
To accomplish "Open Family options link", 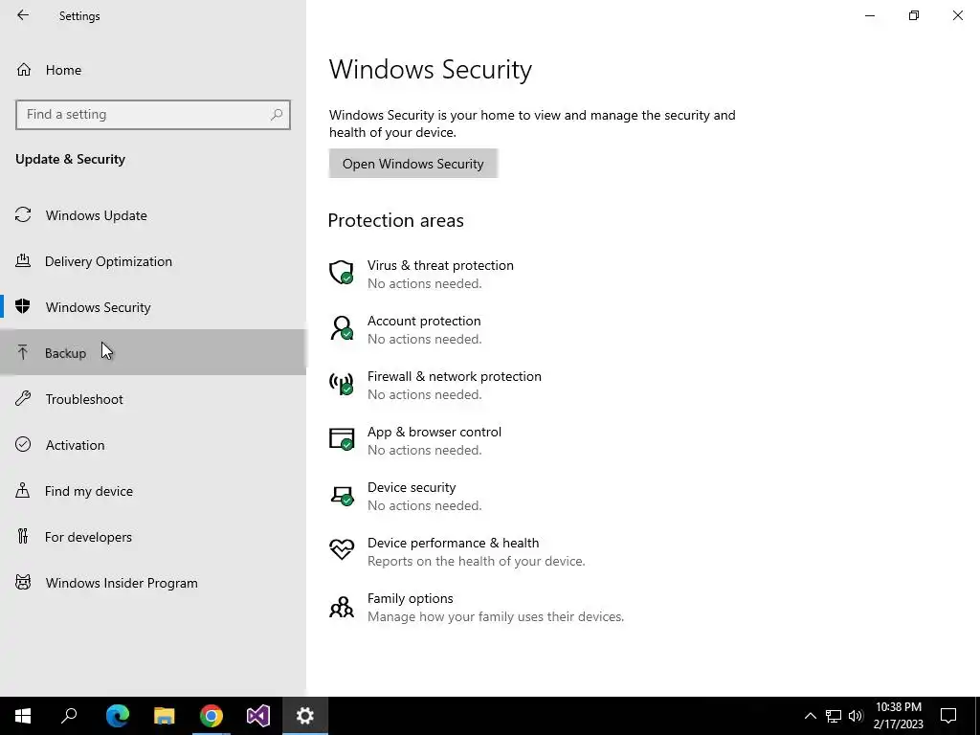I will pos(410,598).
